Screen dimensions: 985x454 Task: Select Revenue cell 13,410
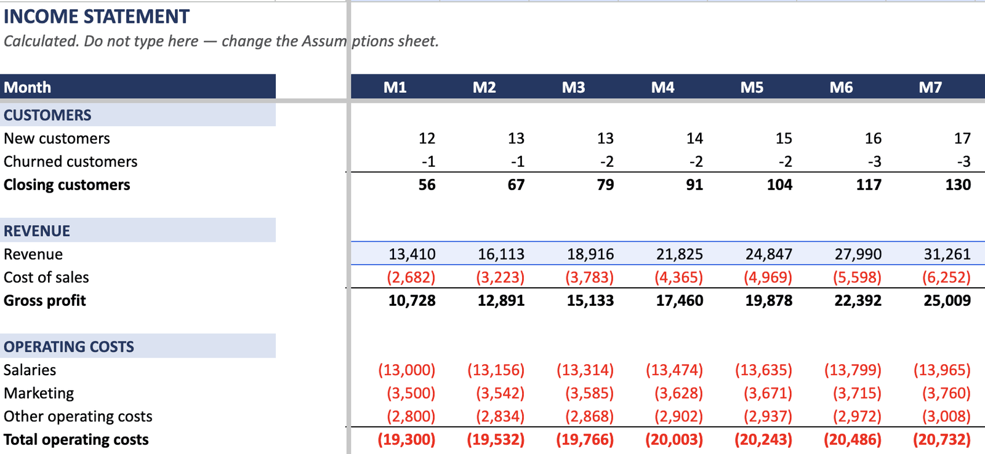point(412,254)
